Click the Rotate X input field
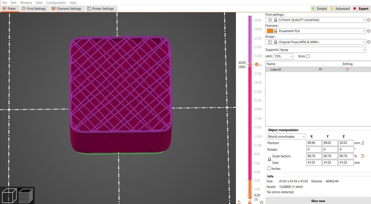This screenshot has height=204, width=371. tap(314, 149)
